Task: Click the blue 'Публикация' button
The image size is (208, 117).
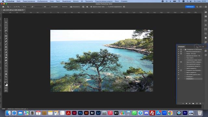Action: (x=190, y=7)
